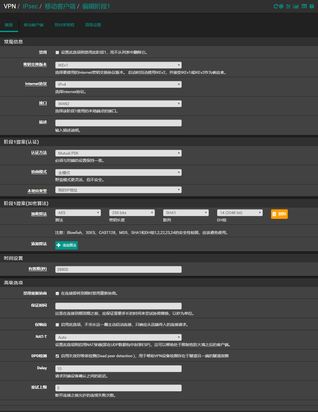Open the DH组 14 (2048 bit) dropdown
This screenshot has height=412, width=318.
239,213
